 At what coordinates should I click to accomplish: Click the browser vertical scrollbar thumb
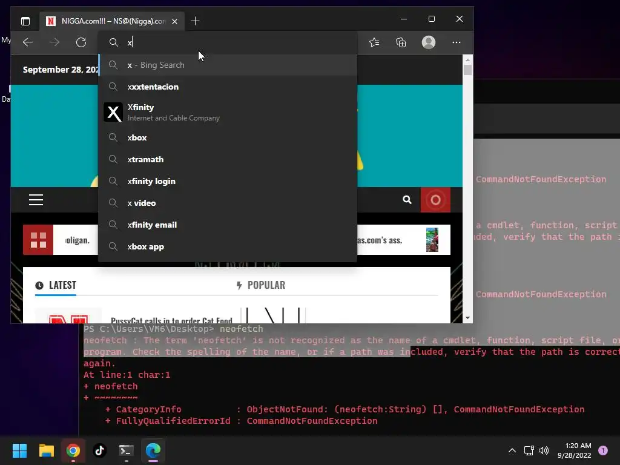click(468, 70)
